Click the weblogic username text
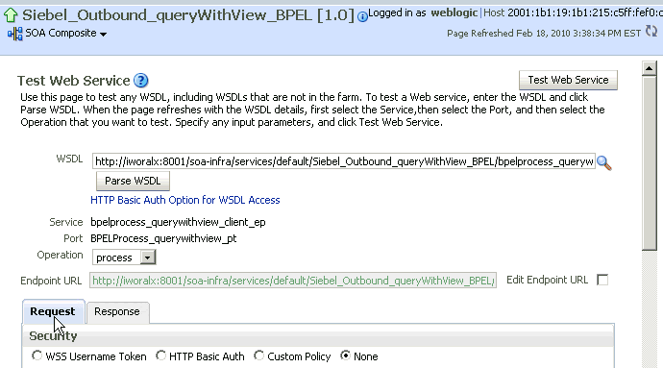Viewport: 663px width, 368px height. 454,12
